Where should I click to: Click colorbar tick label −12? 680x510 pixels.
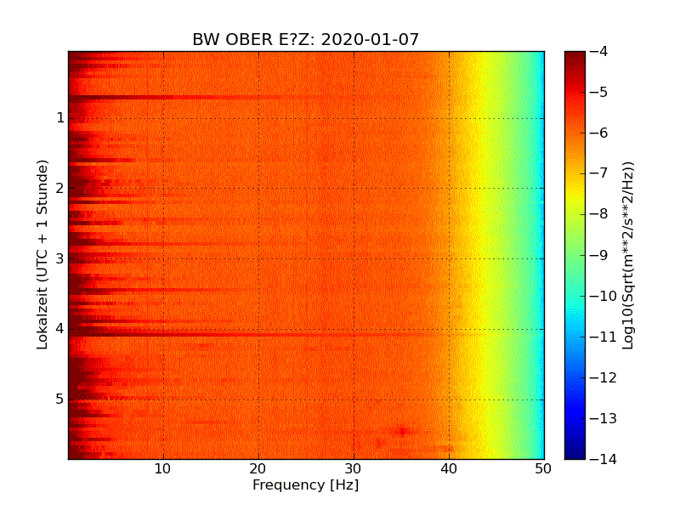tap(603, 377)
